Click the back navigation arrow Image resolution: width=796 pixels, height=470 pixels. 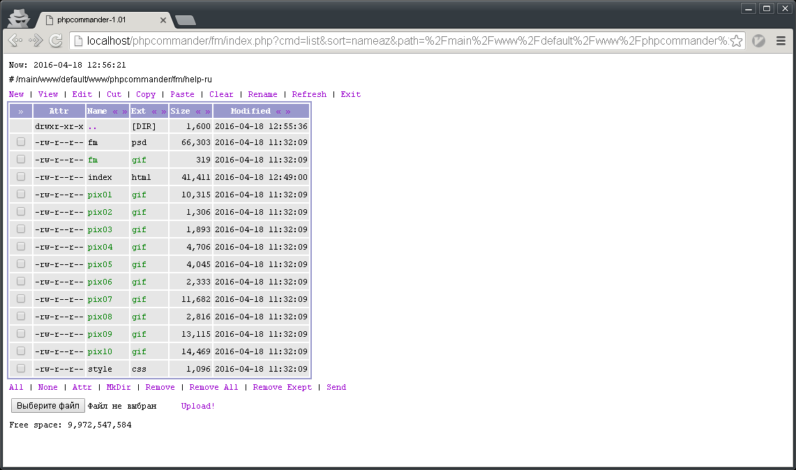14,41
